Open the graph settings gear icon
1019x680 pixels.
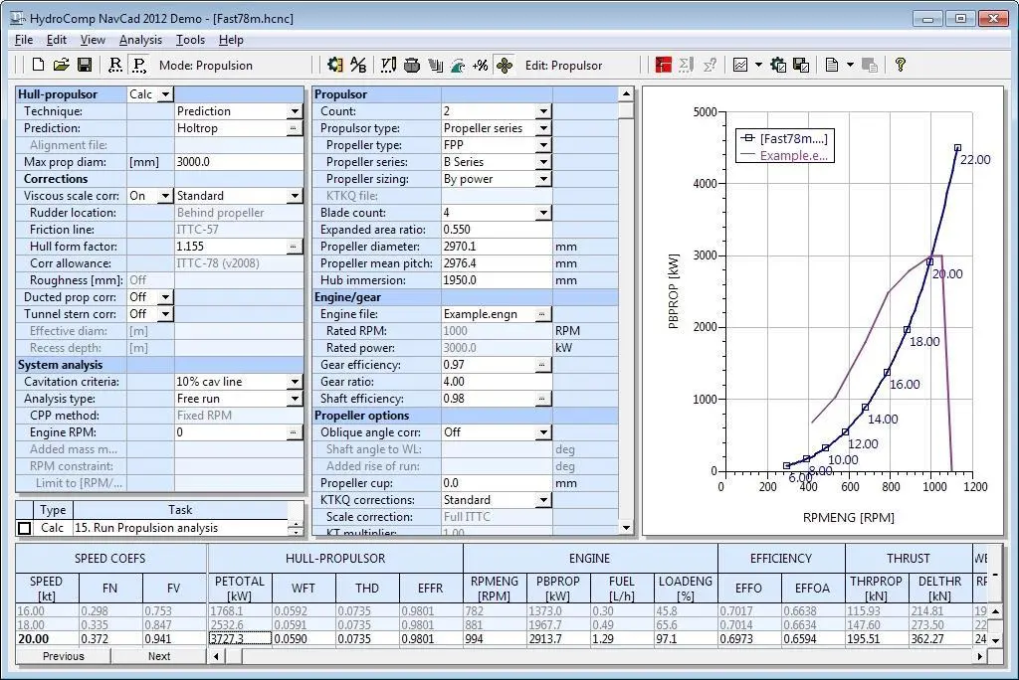click(778, 65)
